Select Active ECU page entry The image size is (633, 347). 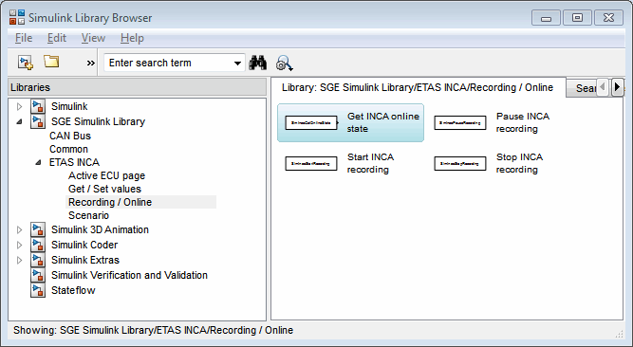coord(106,175)
